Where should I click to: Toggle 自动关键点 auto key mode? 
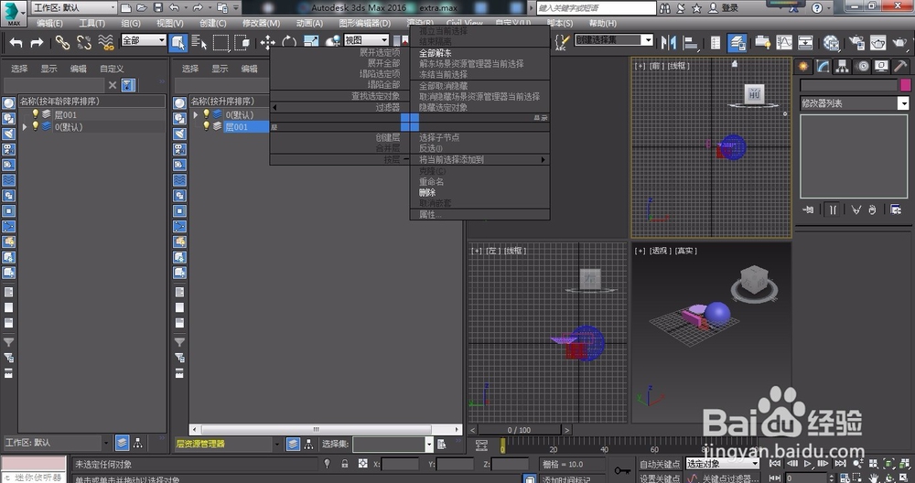tap(660, 465)
